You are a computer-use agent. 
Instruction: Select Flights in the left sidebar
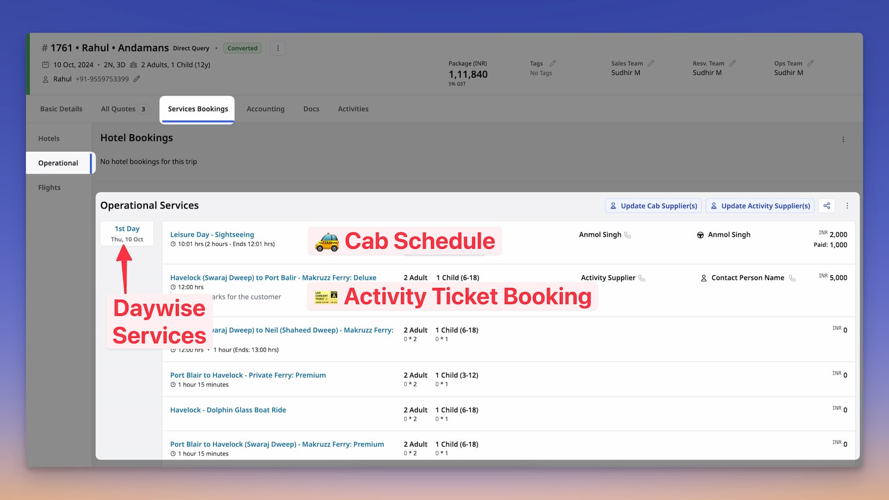(49, 187)
